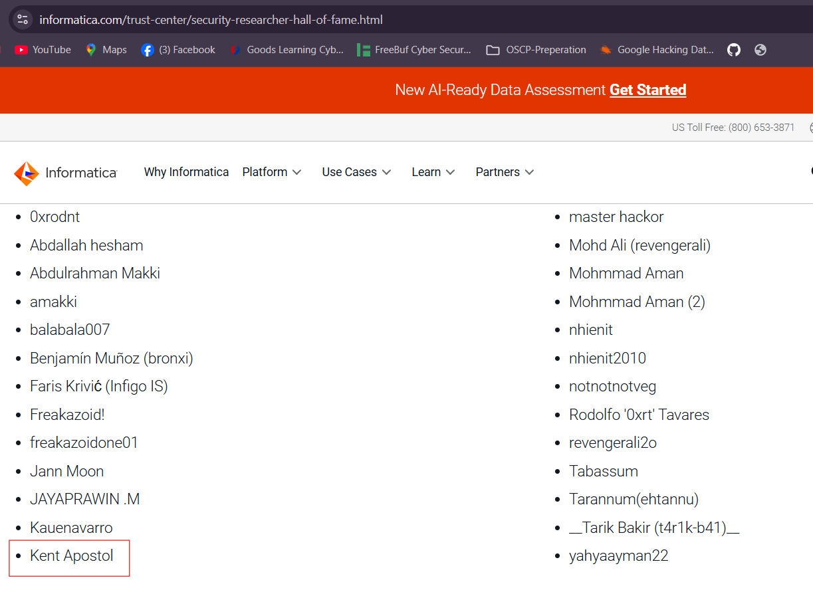
Task: Open the GitHub bookmark icon
Action: [x=734, y=50]
